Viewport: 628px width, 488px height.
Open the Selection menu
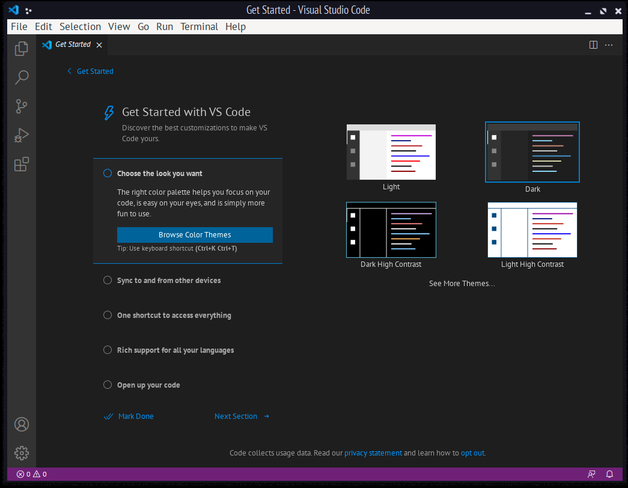click(x=80, y=27)
